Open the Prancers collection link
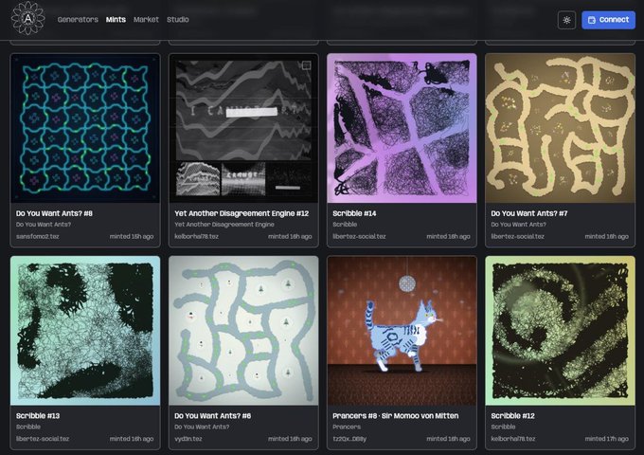 [347, 427]
